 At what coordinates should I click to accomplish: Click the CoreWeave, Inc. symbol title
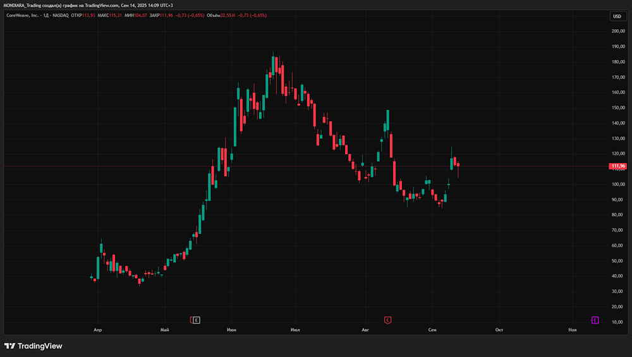[x=23, y=15]
